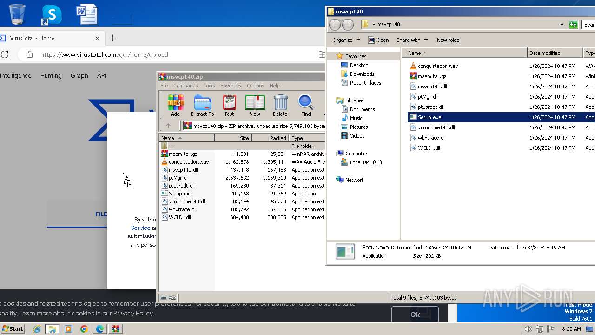Expand the Explorer address bar history dropdown
Screen dimensions: 595x335
[x=562, y=25]
